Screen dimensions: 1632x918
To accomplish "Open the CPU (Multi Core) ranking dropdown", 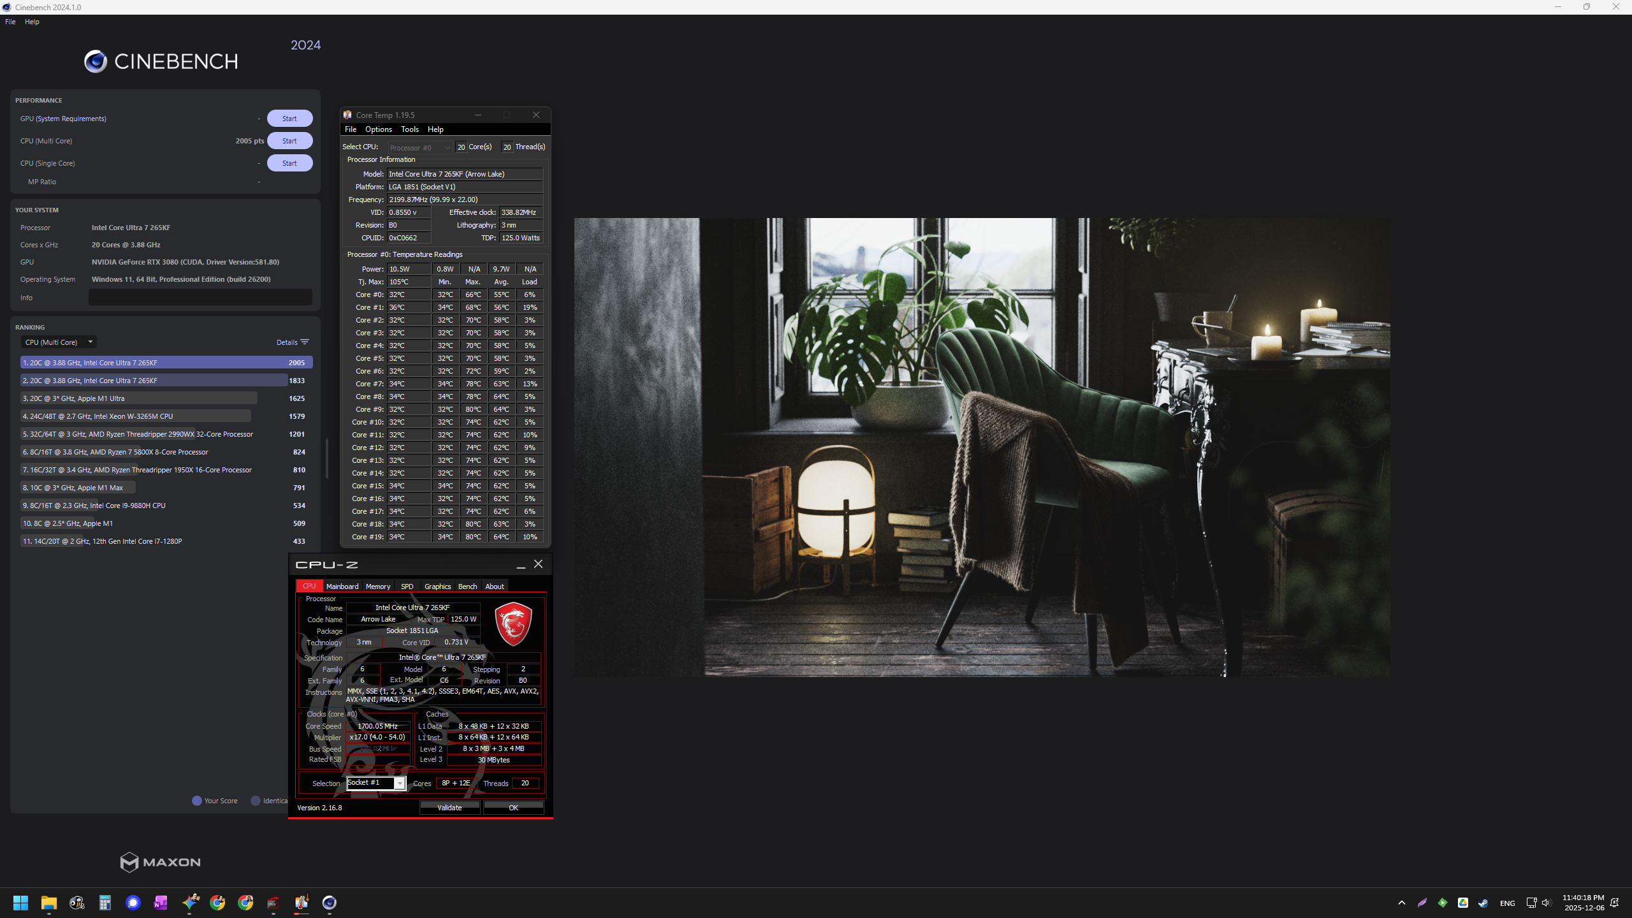I will (x=59, y=342).
